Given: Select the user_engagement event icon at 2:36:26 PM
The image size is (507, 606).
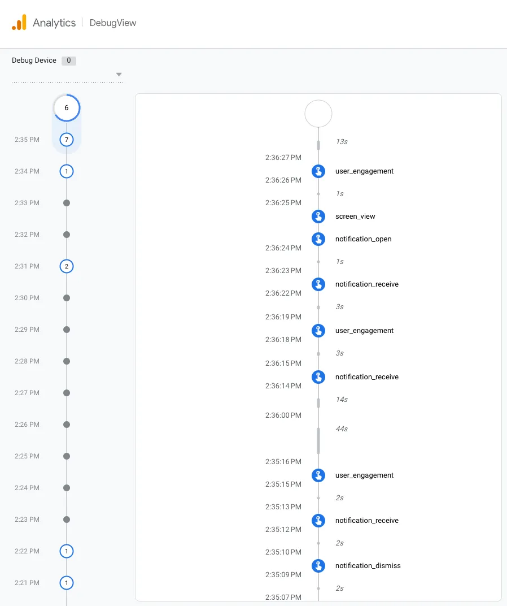Looking at the screenshot, I should 318,171.
